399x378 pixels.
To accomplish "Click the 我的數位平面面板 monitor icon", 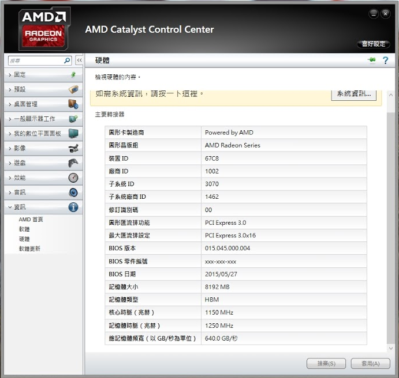I will [x=73, y=134].
